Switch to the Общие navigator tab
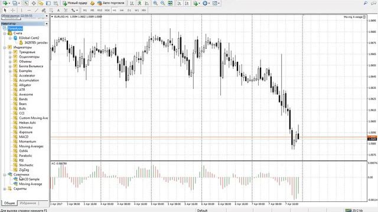The image size is (378, 212). tap(9, 203)
